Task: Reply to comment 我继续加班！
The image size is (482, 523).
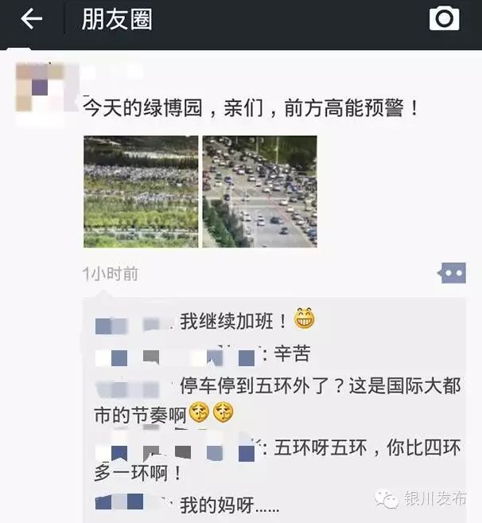Action: pyautogui.click(x=233, y=322)
